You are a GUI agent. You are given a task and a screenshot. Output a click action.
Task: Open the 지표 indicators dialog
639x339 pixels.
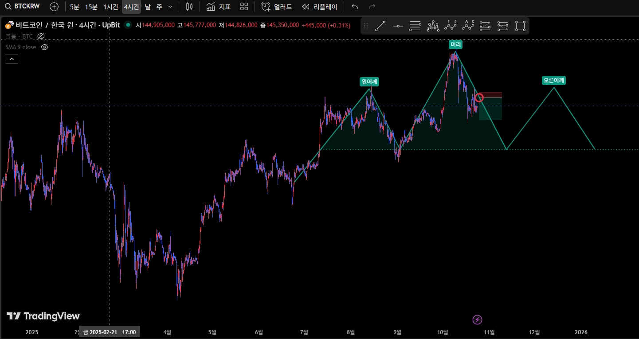pyautogui.click(x=219, y=7)
